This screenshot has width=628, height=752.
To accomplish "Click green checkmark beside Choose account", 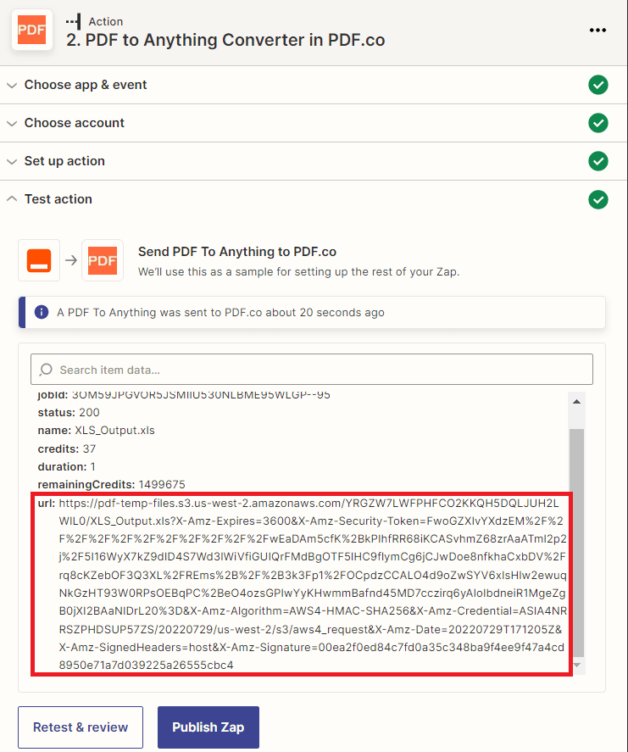I will [598, 123].
